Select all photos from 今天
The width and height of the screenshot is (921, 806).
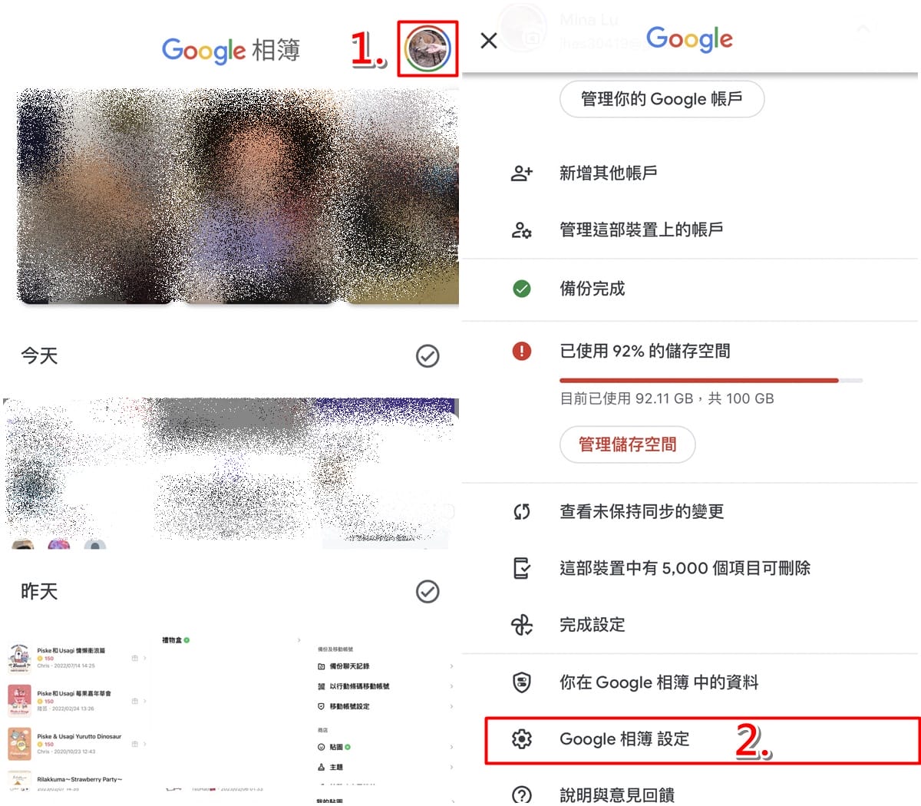427,356
